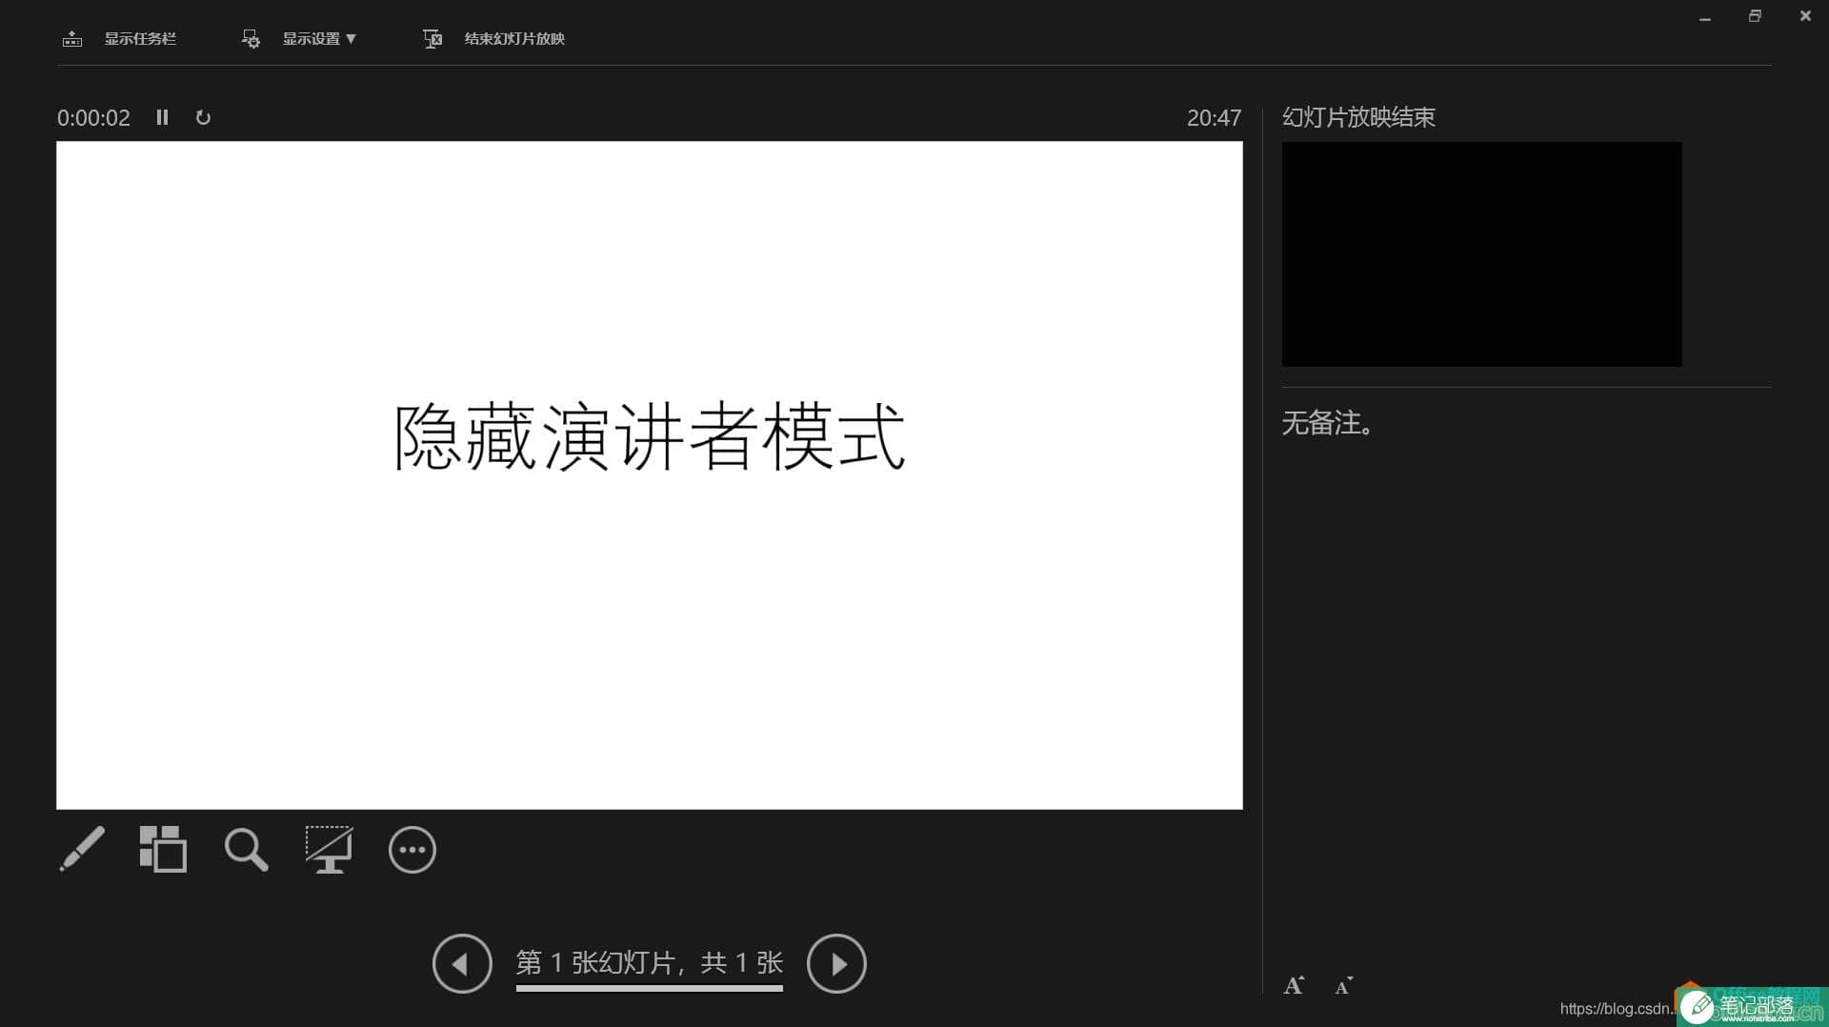This screenshot has width=1829, height=1027.
Task: Increase the notes text size
Action: click(x=1294, y=986)
